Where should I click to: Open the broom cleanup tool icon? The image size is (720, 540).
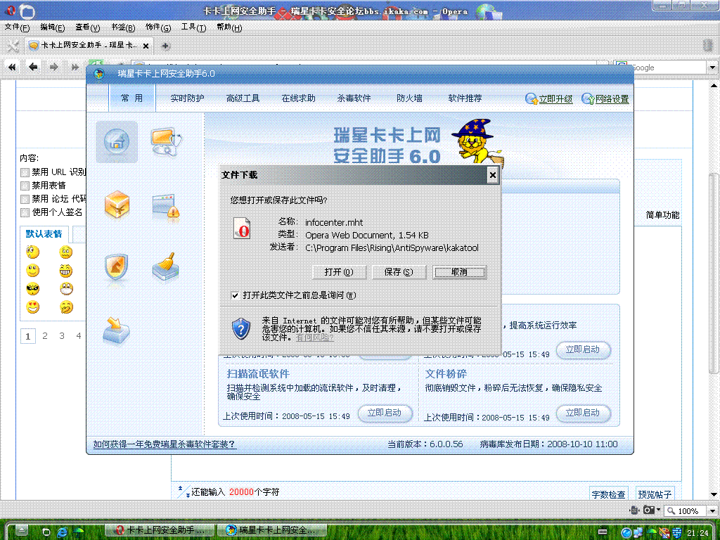click(165, 266)
